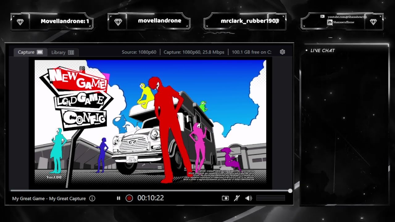Click the Discord logo icon
Image resolution: width=395 pixels, height=222 pixels.
click(330, 22)
